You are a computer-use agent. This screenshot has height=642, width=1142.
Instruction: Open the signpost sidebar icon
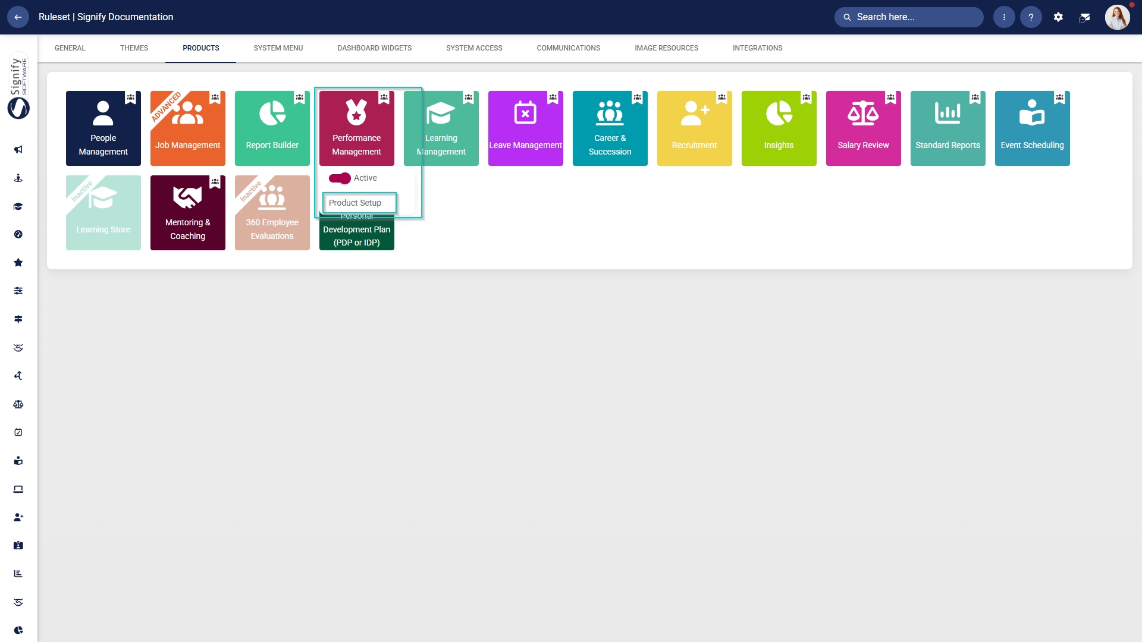(18, 319)
